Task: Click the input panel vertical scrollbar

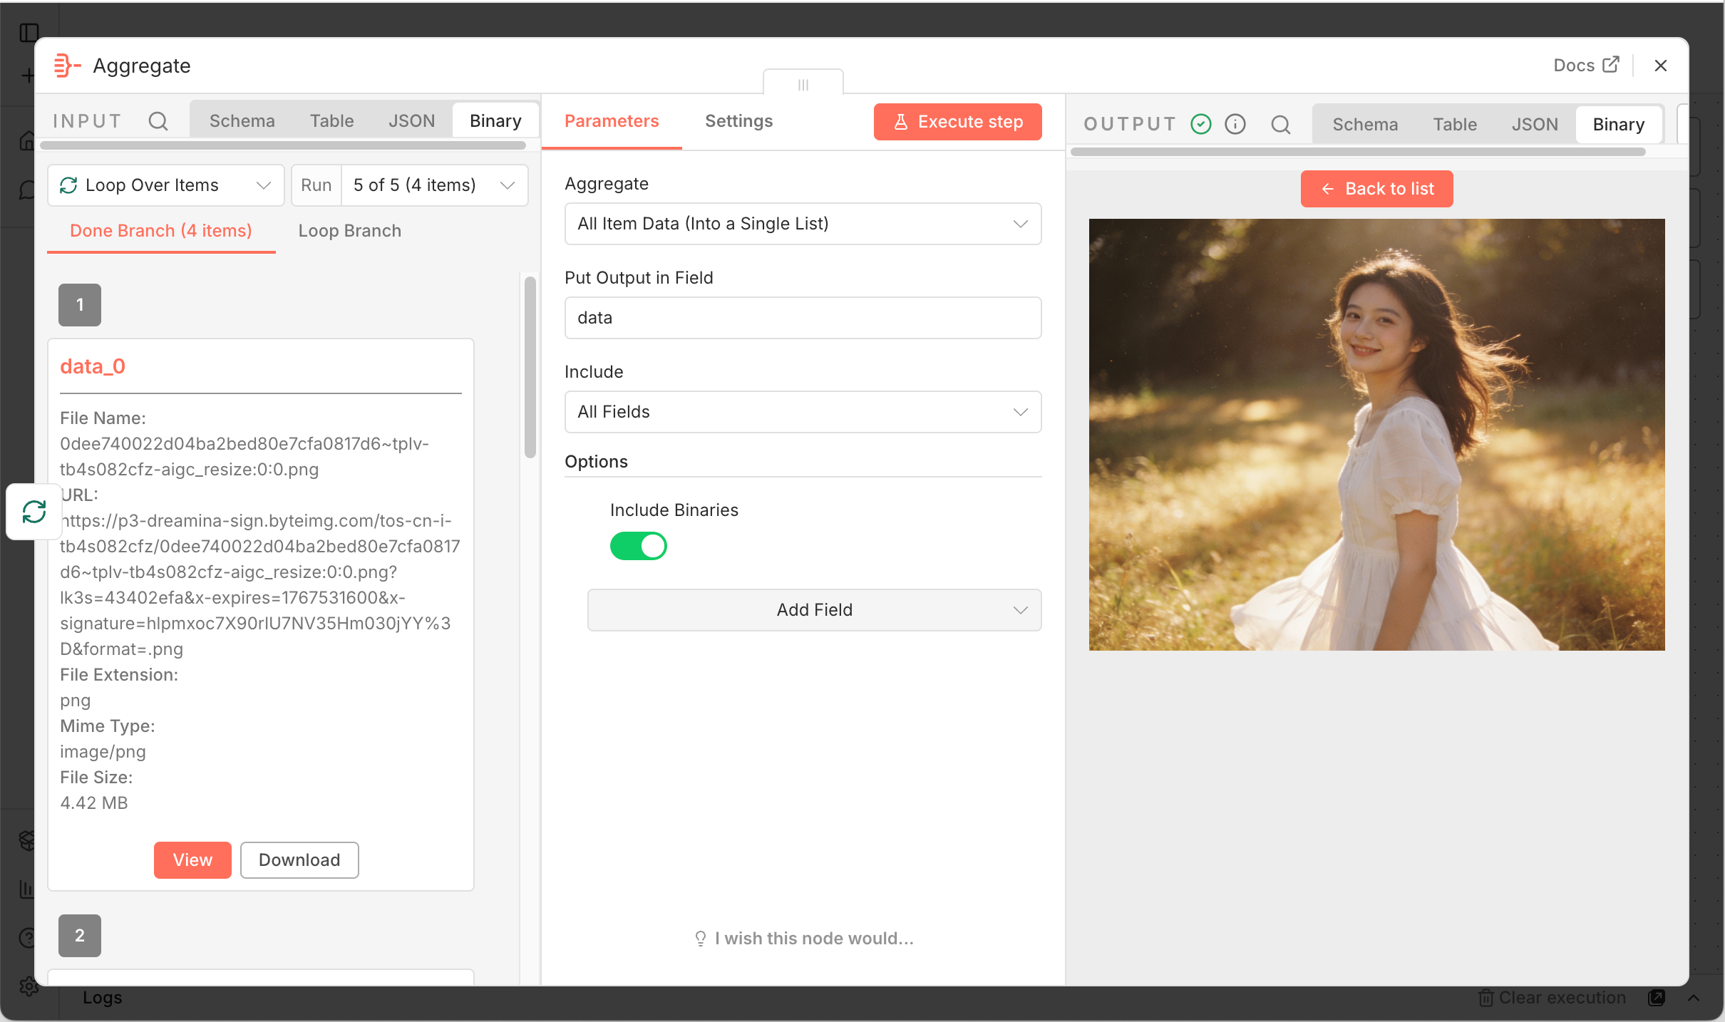Action: click(530, 367)
